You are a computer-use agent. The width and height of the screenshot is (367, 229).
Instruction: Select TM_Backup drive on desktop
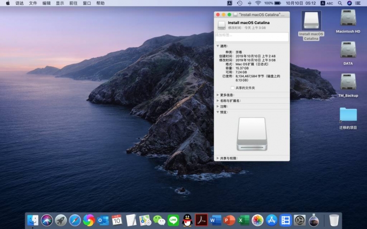(348, 85)
